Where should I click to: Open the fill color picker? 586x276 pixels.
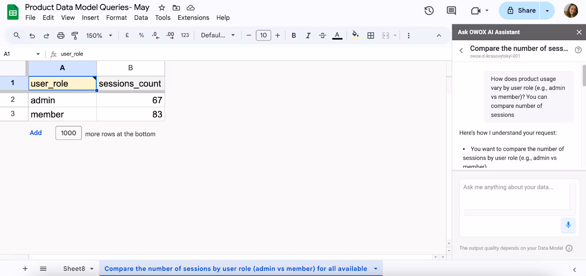pos(355,35)
